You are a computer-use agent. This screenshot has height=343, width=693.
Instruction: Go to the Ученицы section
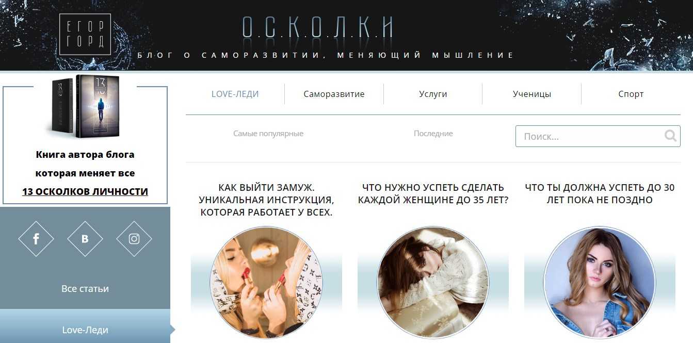tap(531, 94)
